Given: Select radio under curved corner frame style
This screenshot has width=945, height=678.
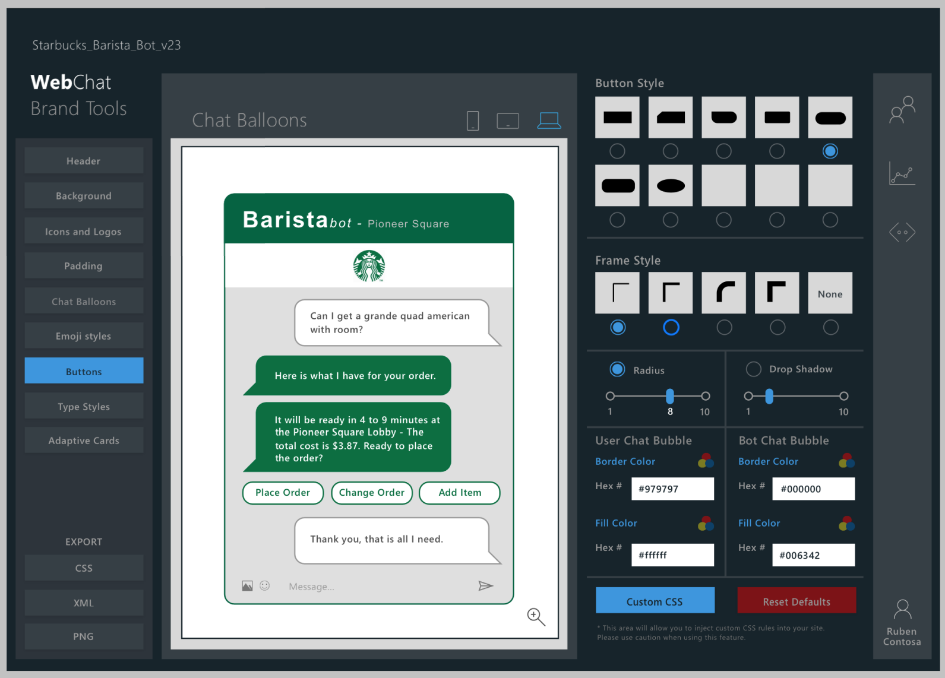Looking at the screenshot, I should click(x=725, y=327).
